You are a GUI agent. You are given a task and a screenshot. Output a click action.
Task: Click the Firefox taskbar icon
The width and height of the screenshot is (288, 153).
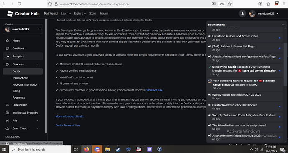click(86, 149)
